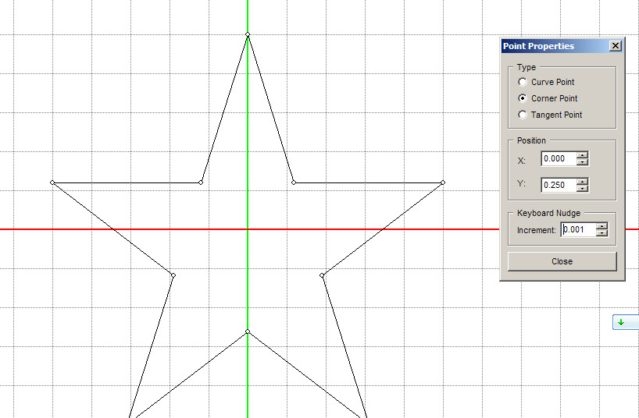This screenshot has height=418, width=639.
Task: Click the Close button in Point Properties
Action: click(x=562, y=261)
